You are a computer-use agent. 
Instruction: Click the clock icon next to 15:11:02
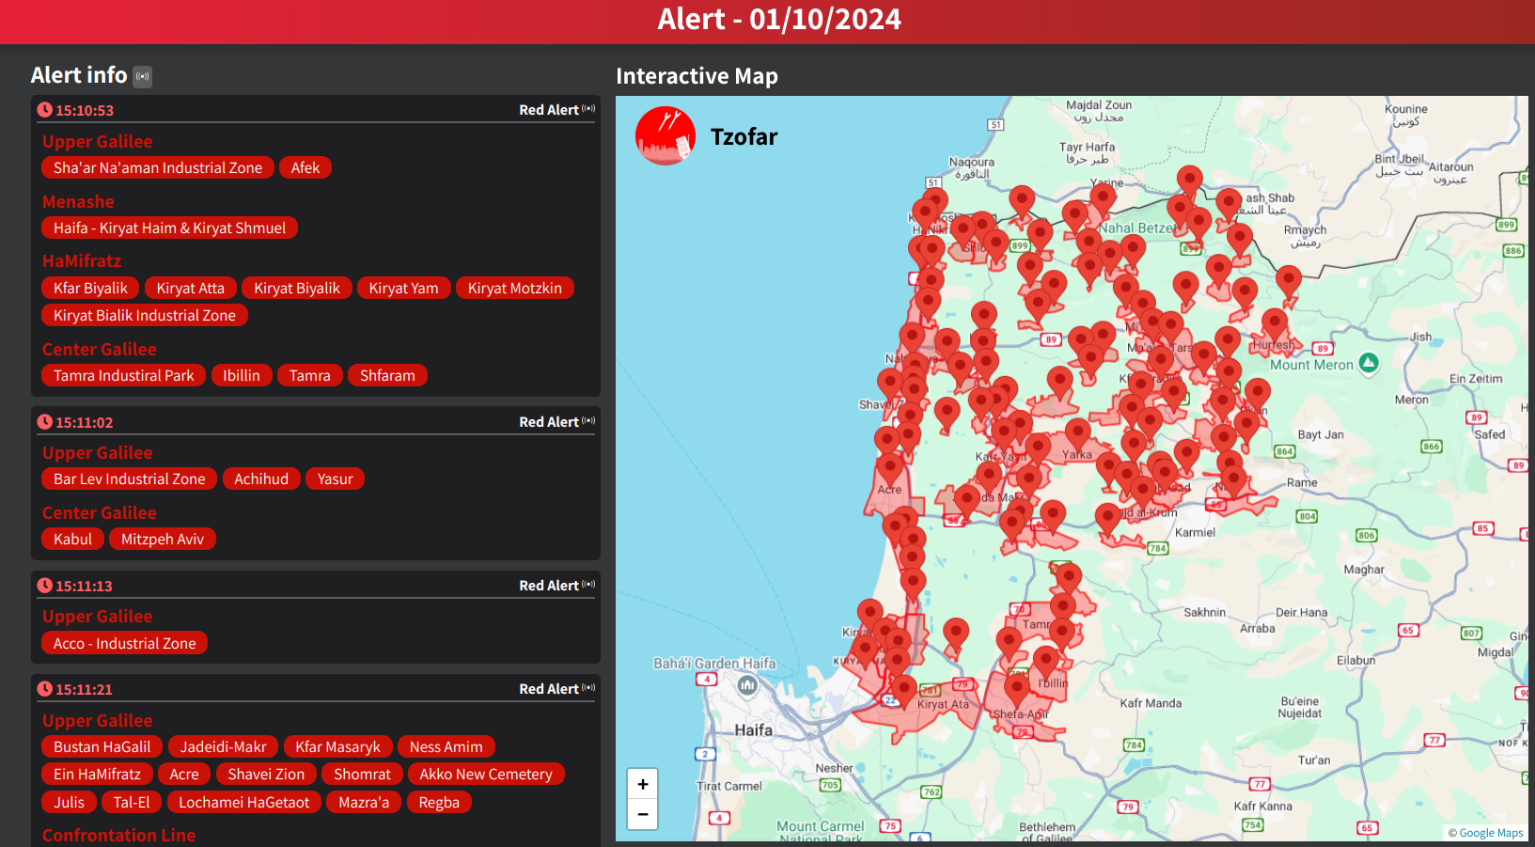point(44,422)
